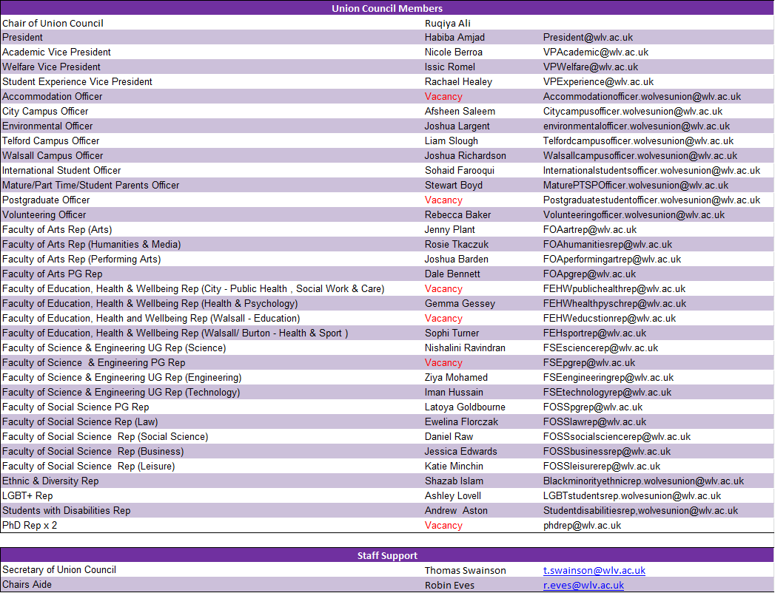Select the Secretary of Union Council cell
775x593 pixels.
coord(59,570)
